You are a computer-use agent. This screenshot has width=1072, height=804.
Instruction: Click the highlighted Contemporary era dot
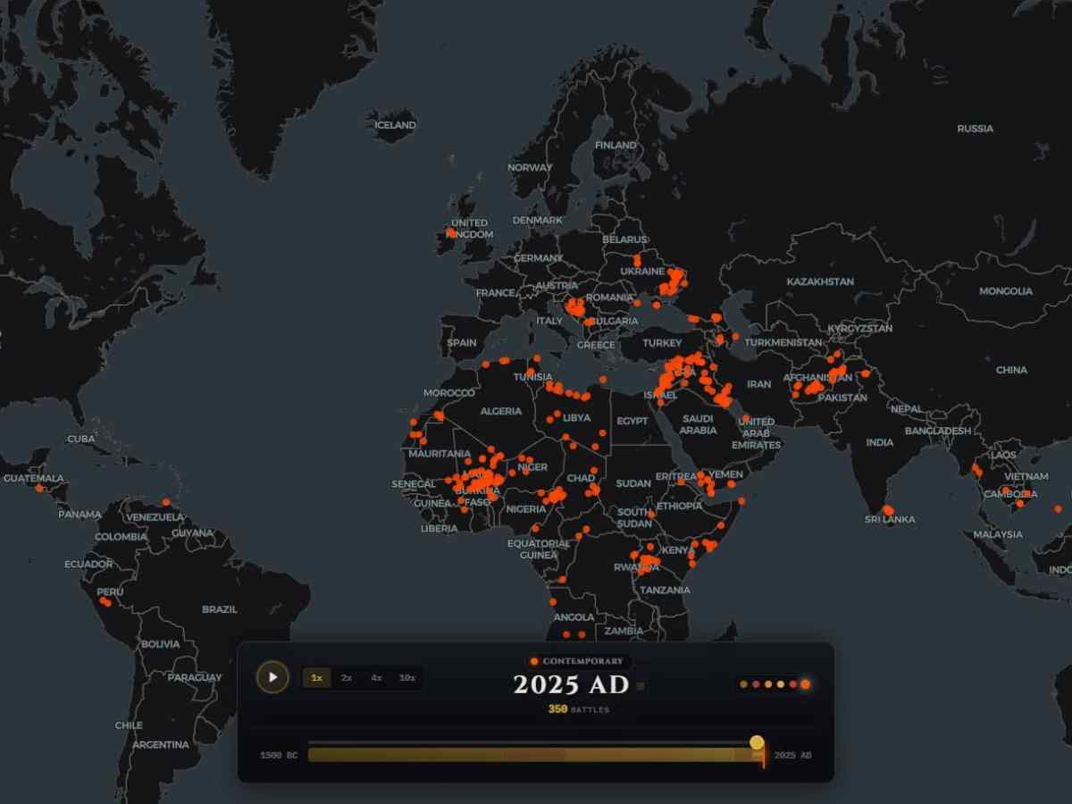click(x=805, y=683)
